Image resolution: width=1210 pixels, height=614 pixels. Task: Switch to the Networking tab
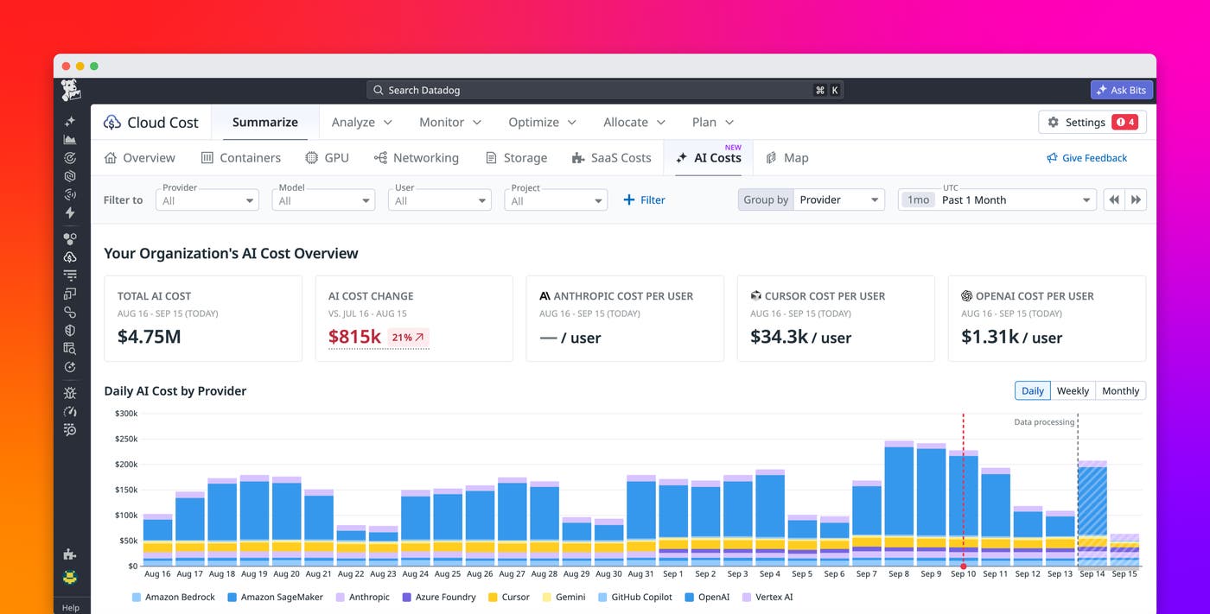click(416, 158)
